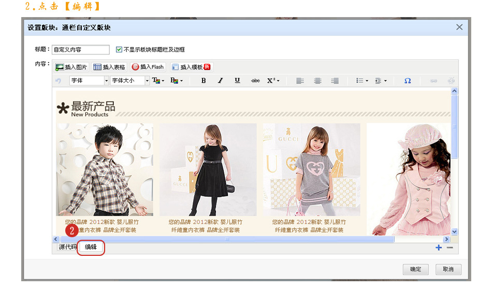Apply italic formatting
492x289 pixels.
[x=220, y=81]
